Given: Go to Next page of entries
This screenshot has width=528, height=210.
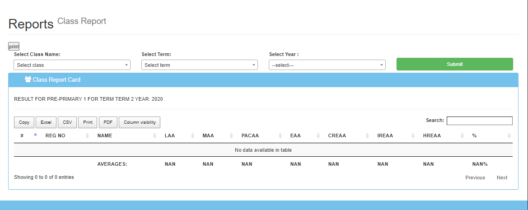Looking at the screenshot, I should [x=502, y=177].
